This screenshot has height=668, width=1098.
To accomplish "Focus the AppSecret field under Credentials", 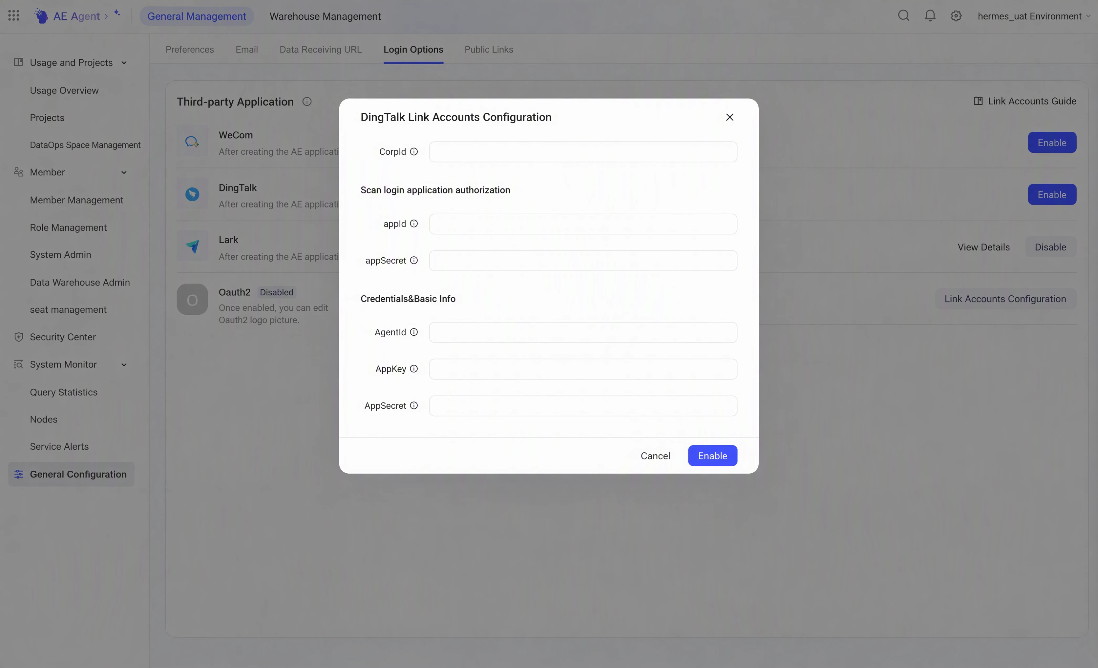I will pos(583,405).
